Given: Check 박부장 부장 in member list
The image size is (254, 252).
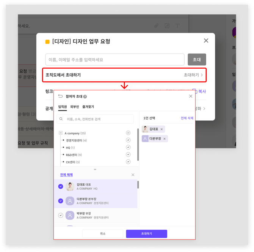Looking at the screenshot, I should point(61,215).
